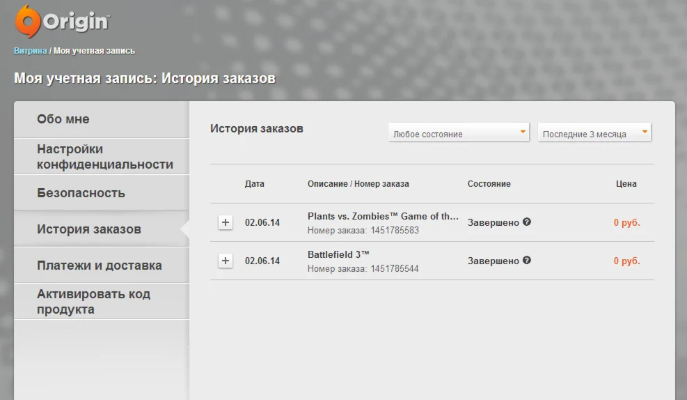The width and height of the screenshot is (687, 400).
Task: Click the 'История заказов' panel heading
Action: [x=257, y=128]
